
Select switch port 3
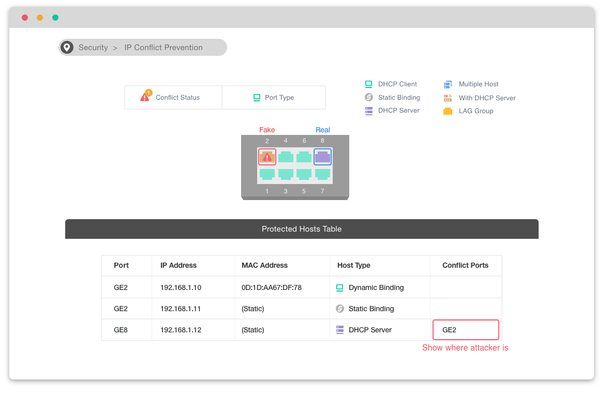[x=286, y=174]
